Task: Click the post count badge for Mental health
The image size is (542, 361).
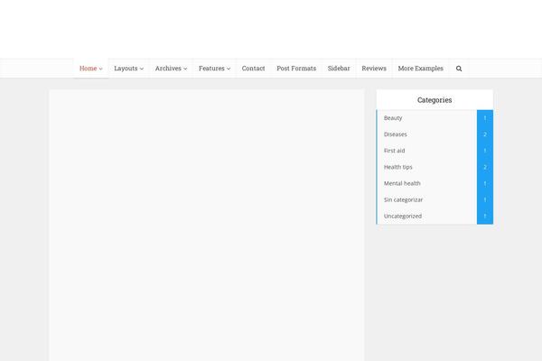Action: click(485, 183)
